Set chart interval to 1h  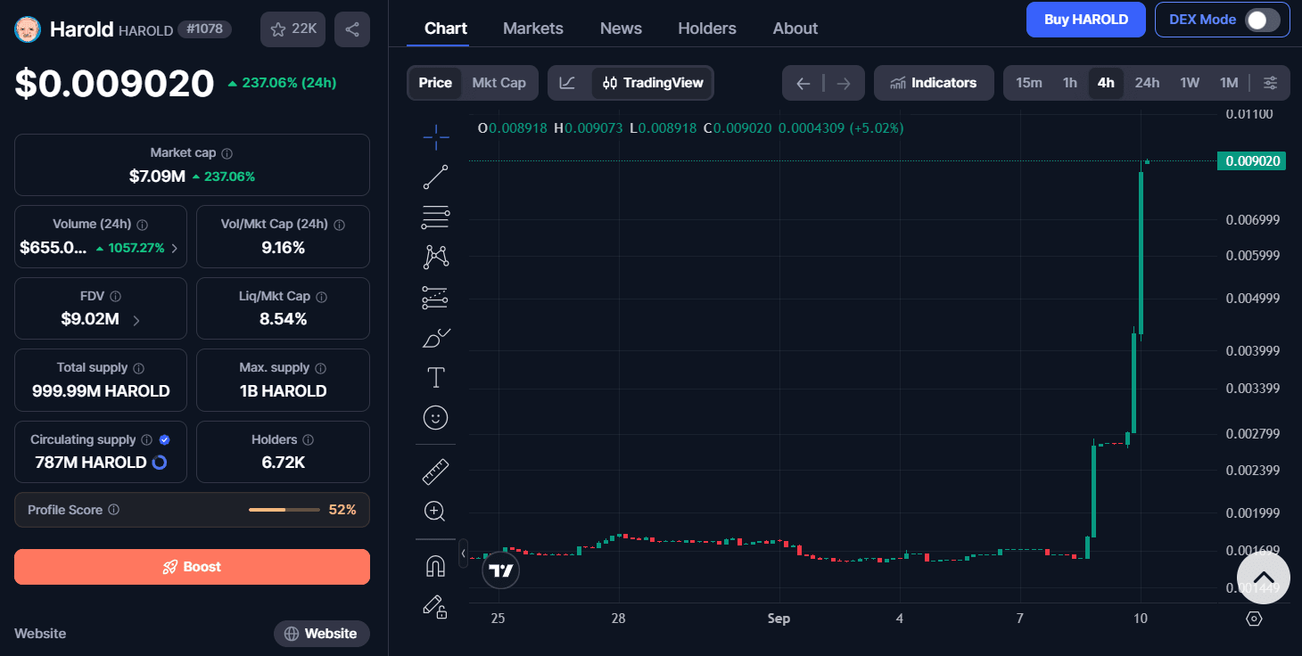tap(1069, 83)
